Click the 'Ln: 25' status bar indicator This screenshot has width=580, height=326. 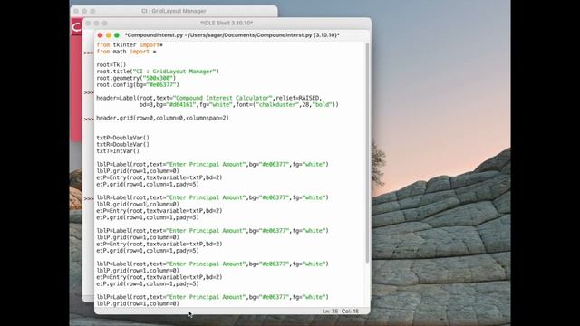point(330,312)
